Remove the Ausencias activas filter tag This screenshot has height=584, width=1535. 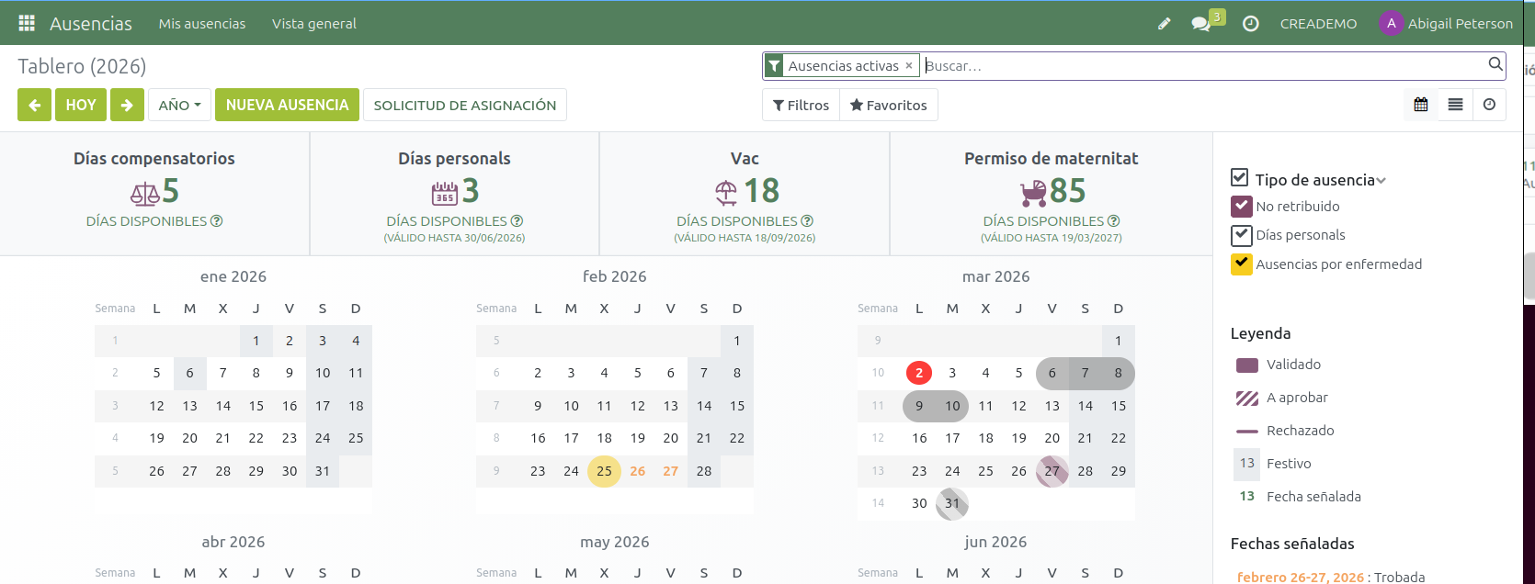tap(908, 65)
